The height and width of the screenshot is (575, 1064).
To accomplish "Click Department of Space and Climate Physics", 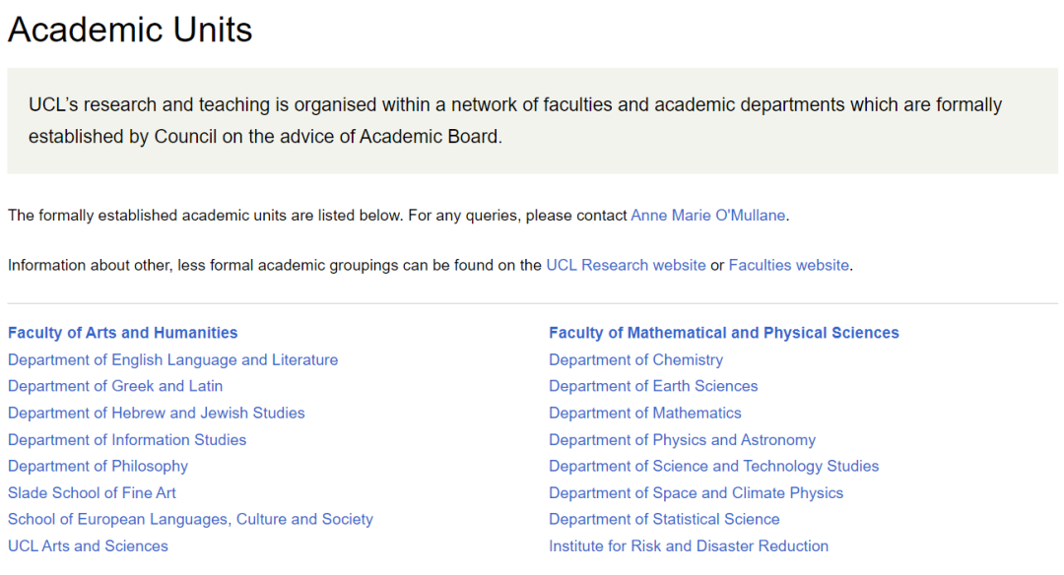I will [696, 492].
